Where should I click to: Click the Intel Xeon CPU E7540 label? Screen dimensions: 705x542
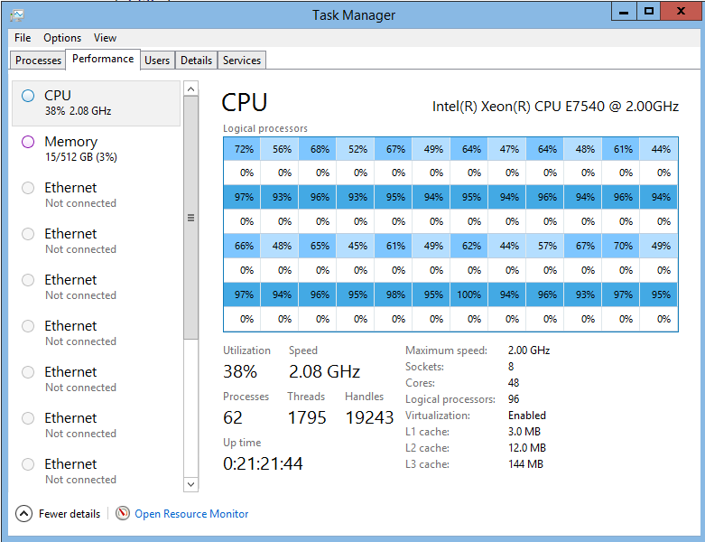pyautogui.click(x=555, y=107)
